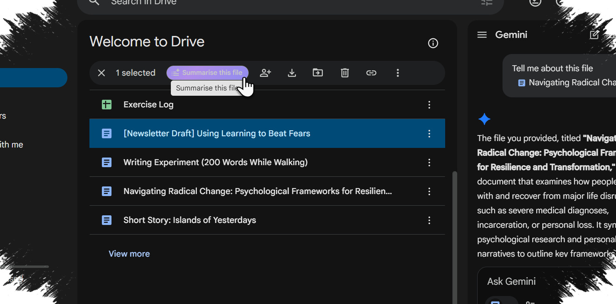Viewport: 616px width, 304px height.
Task: Click the Docs icon beside Writing Experiment
Action: (x=107, y=163)
